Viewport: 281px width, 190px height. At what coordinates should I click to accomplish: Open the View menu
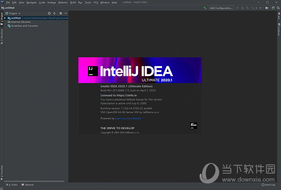[22, 2]
